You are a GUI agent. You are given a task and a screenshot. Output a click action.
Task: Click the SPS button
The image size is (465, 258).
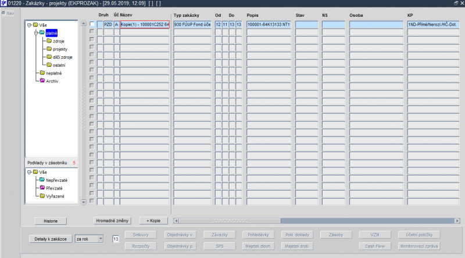(x=220, y=246)
